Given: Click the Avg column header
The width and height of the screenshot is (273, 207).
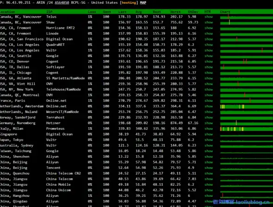Looking at the screenshot, I should (x=138, y=12).
